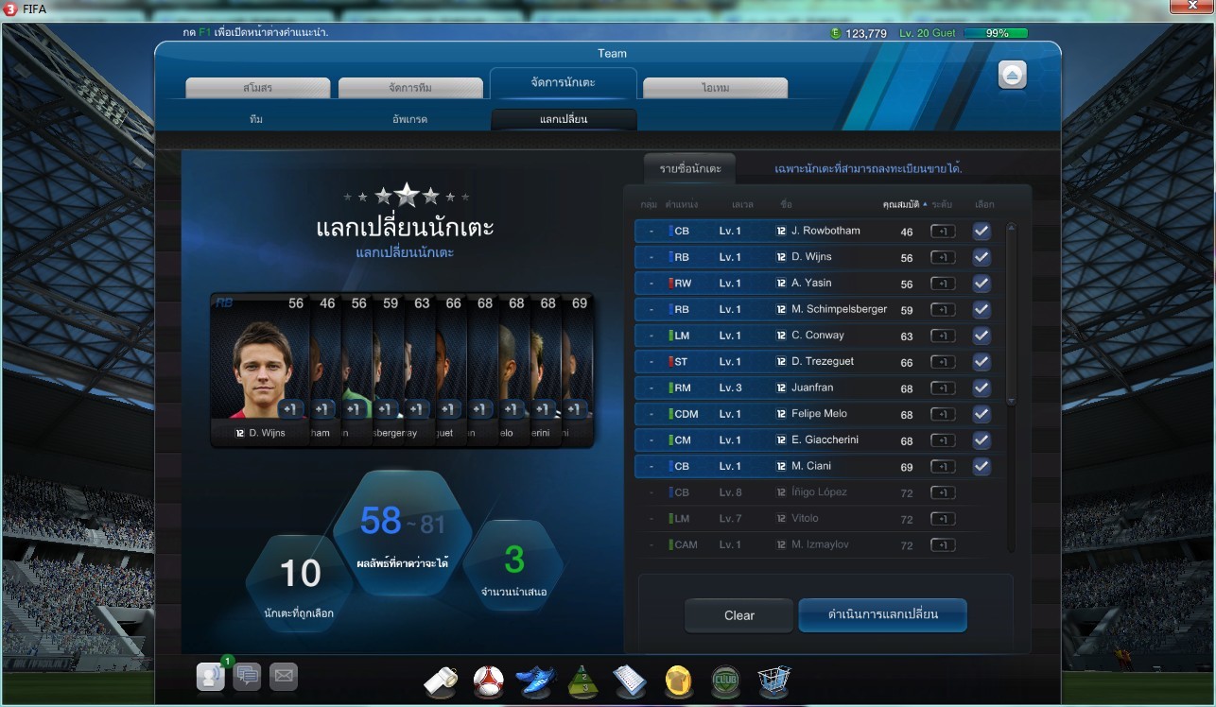Open the ทีม sub-tab
The width and height of the screenshot is (1216, 707).
click(256, 120)
